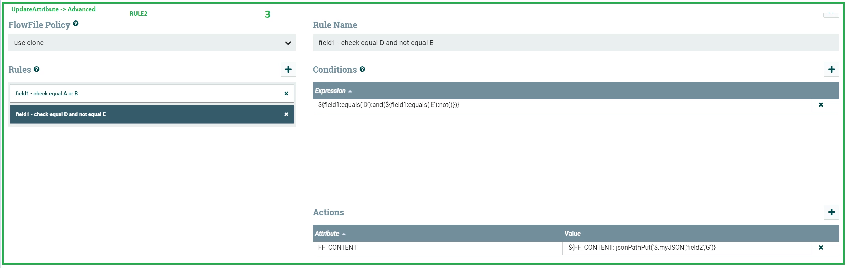Click the Rules help icon
This screenshot has height=268, width=848.
pos(37,69)
